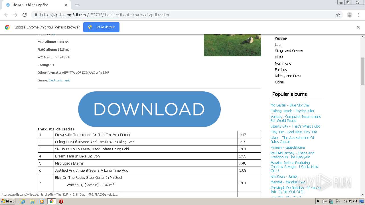Open Mo Lester - Blue Sky Day
Image resolution: width=365 pixels, height=205 pixels.
click(290, 105)
